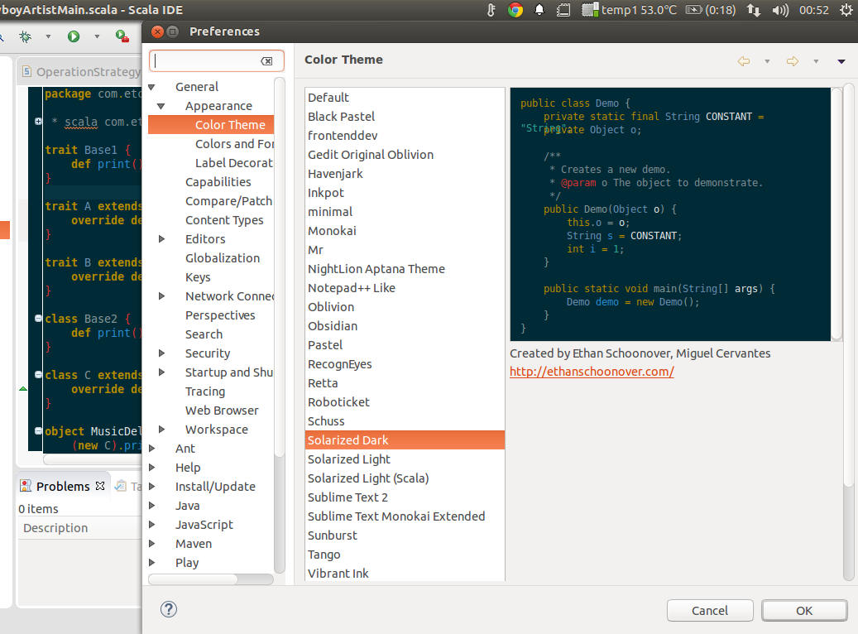Expand the folded imports marker
This screenshot has width=858, height=634.
click(x=38, y=122)
